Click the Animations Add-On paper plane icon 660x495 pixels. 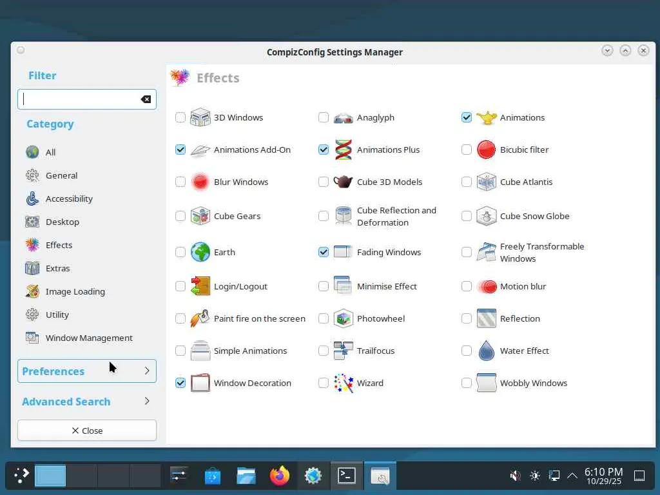[200, 150]
